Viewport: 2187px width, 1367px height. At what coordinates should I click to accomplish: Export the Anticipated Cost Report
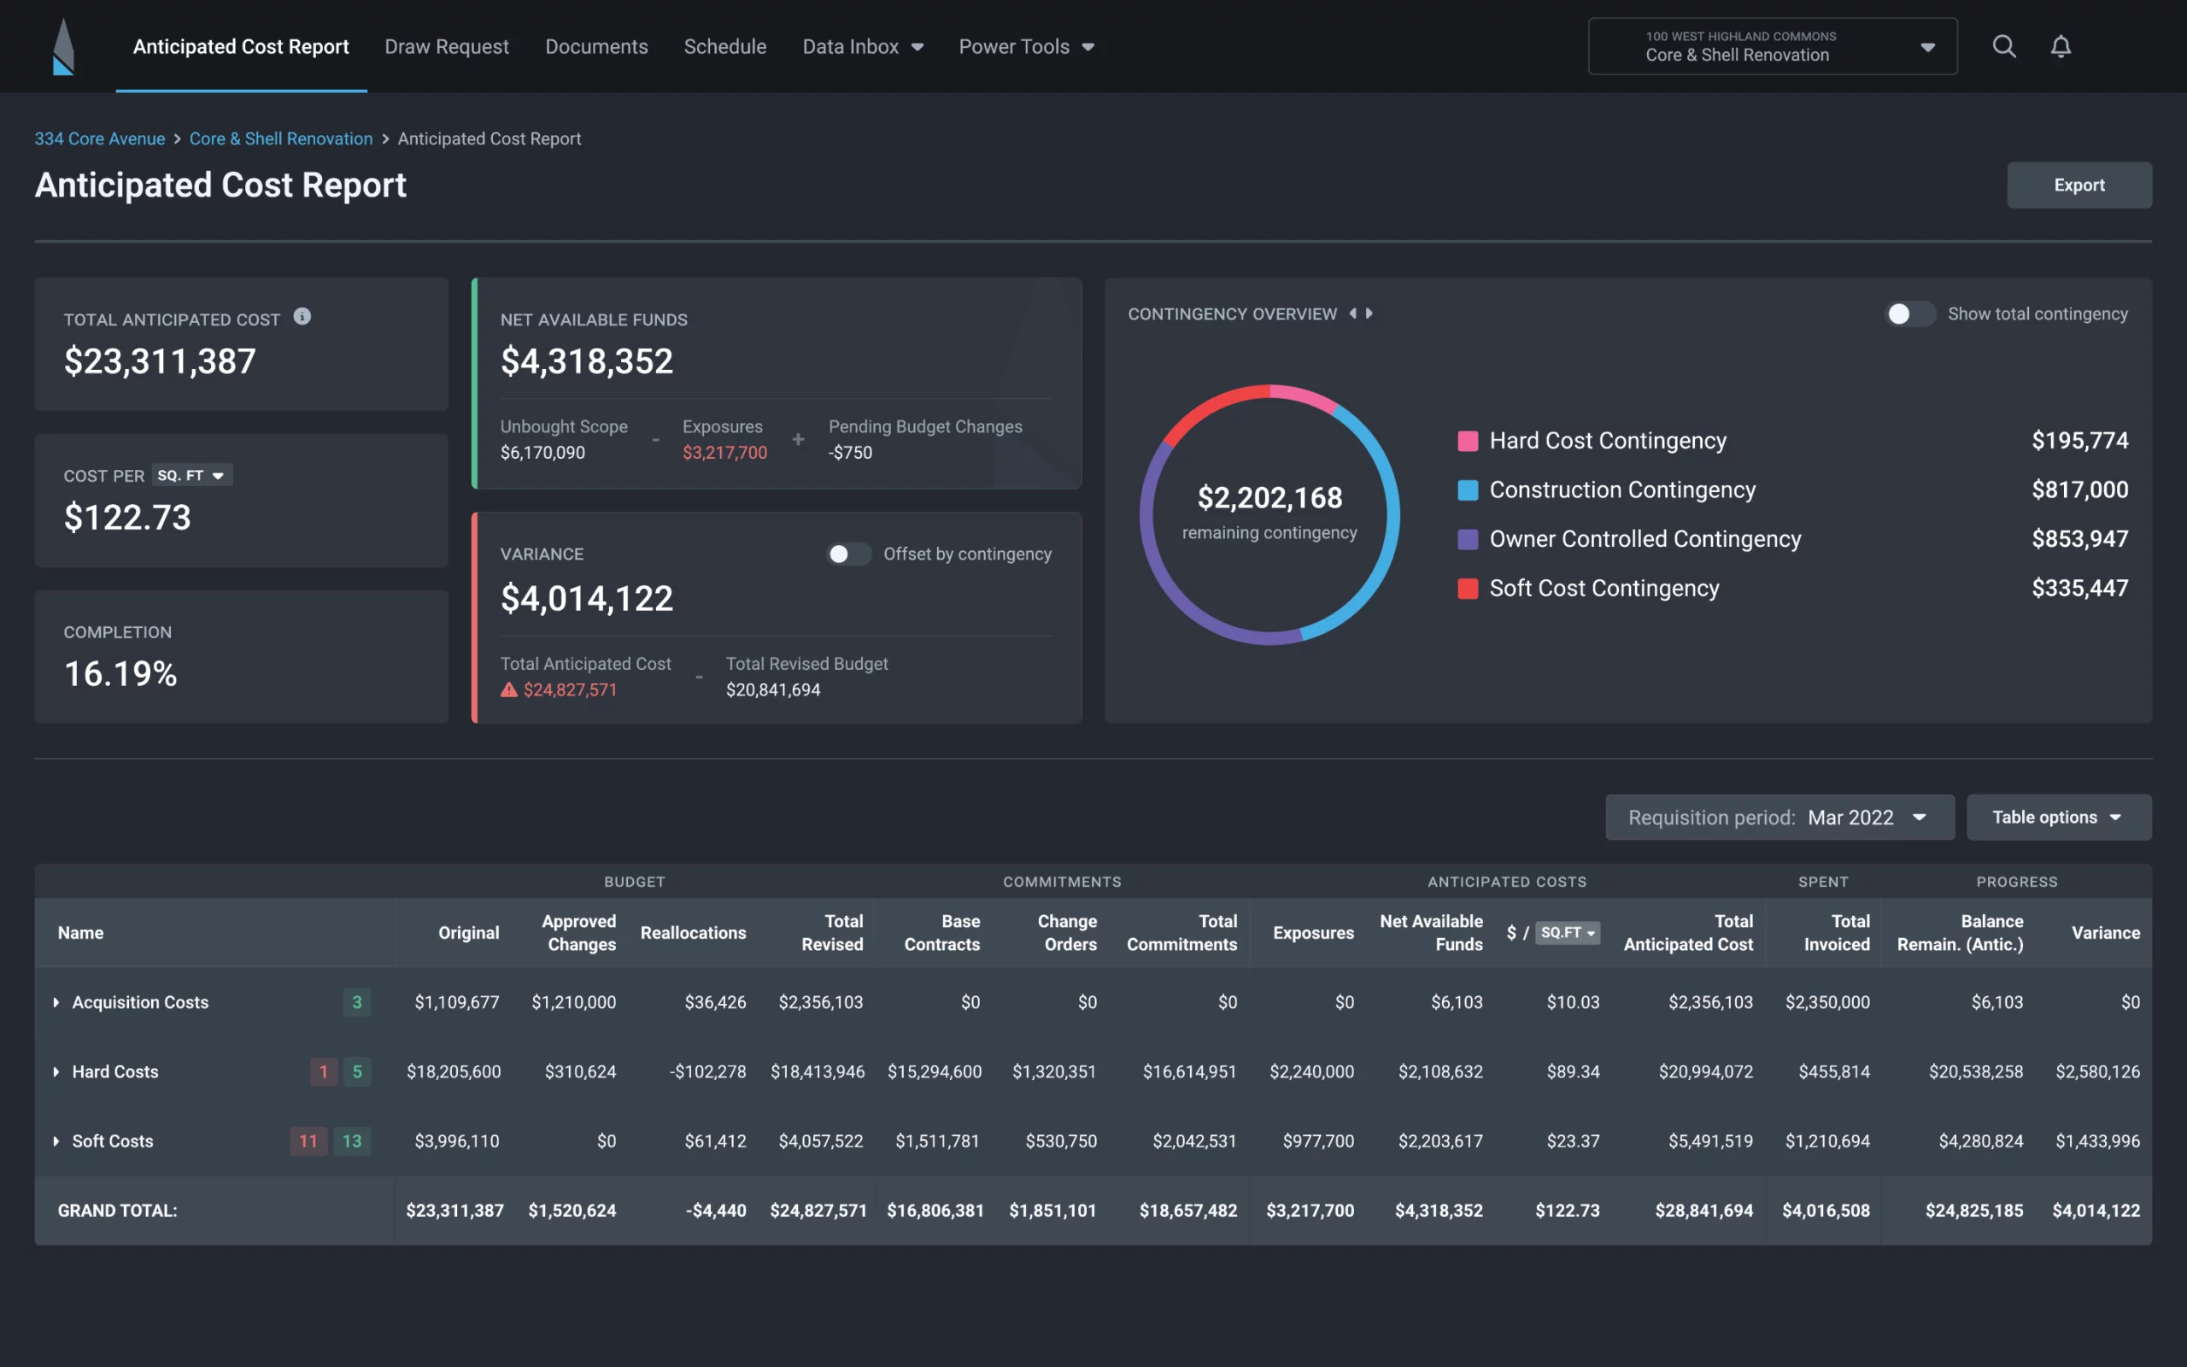coord(2079,185)
